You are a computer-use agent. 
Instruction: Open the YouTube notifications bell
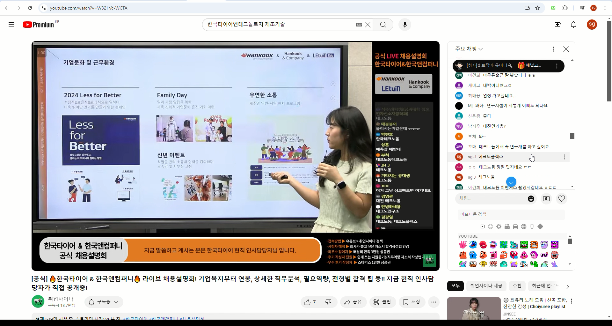click(573, 25)
